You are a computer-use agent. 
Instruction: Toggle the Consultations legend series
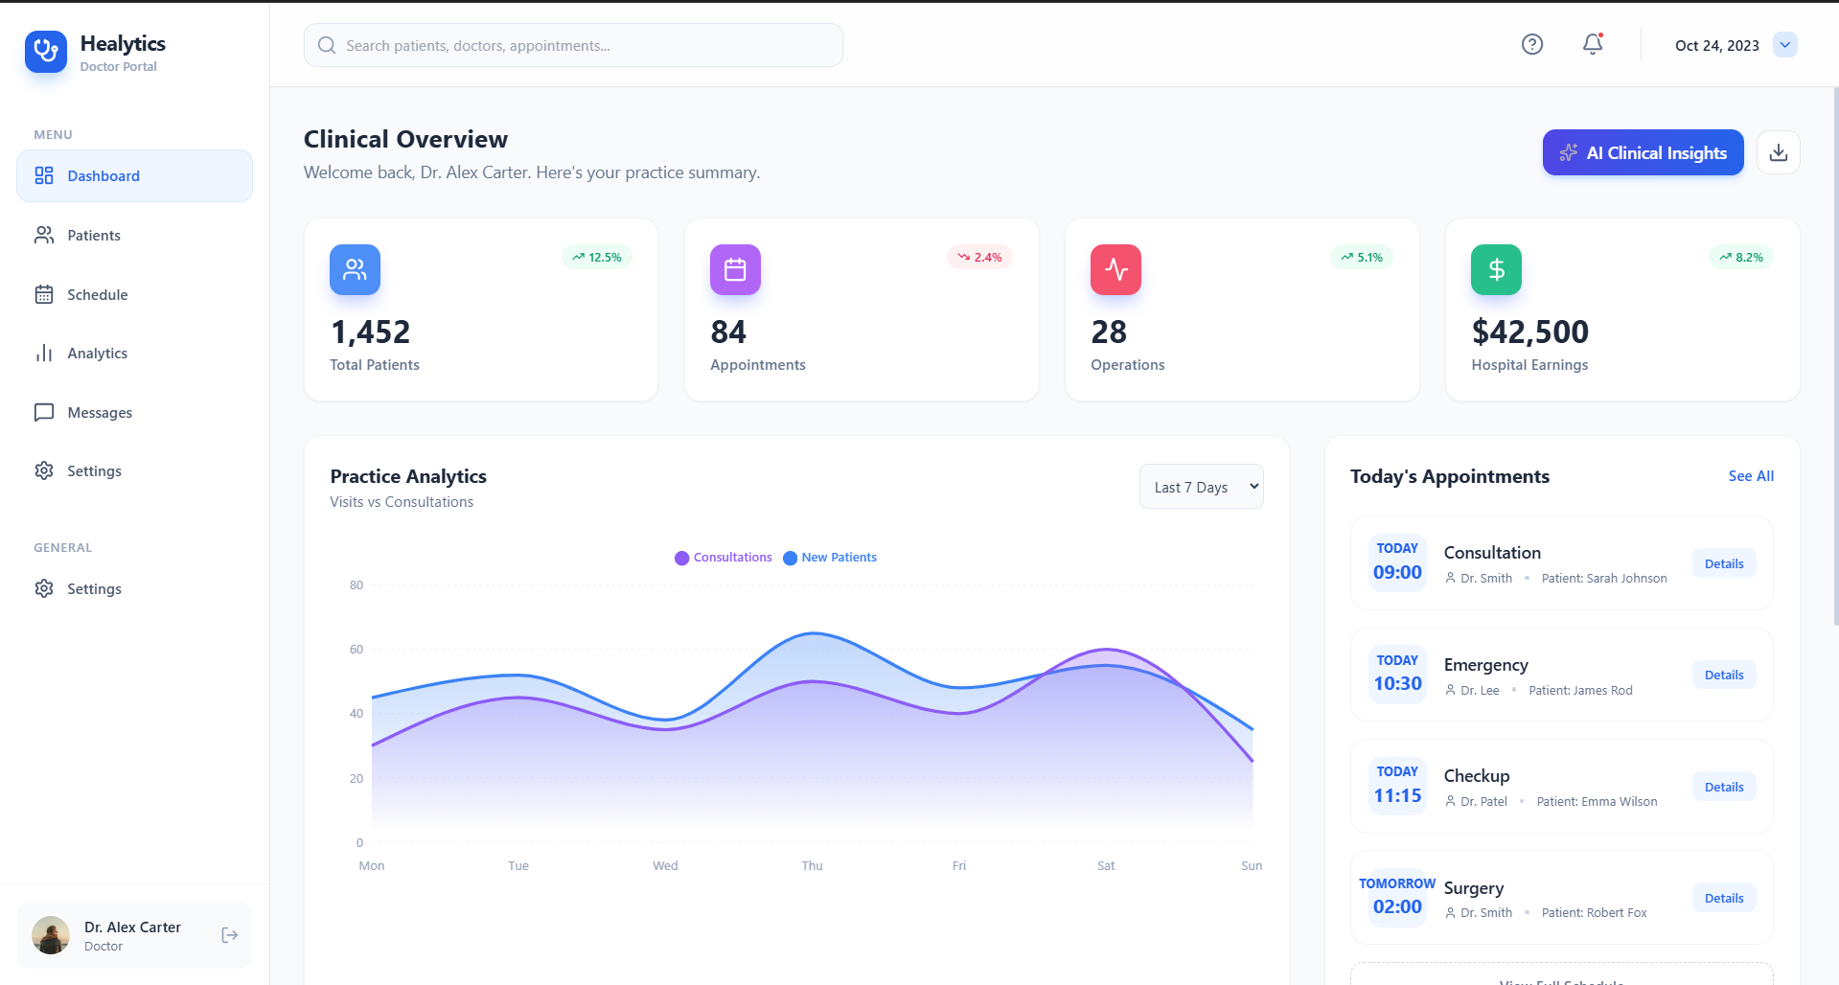pos(724,558)
